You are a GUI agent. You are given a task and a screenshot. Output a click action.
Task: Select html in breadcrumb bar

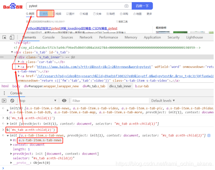click(5, 86)
